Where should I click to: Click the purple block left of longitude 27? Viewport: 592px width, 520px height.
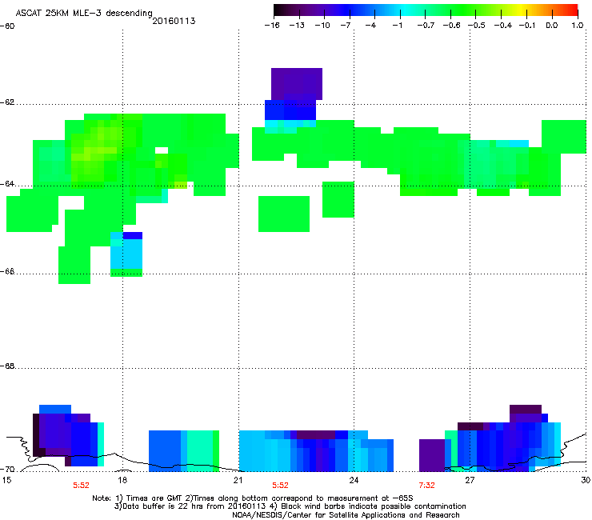pos(432,455)
